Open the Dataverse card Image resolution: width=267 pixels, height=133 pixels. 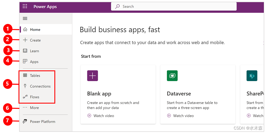(198, 94)
